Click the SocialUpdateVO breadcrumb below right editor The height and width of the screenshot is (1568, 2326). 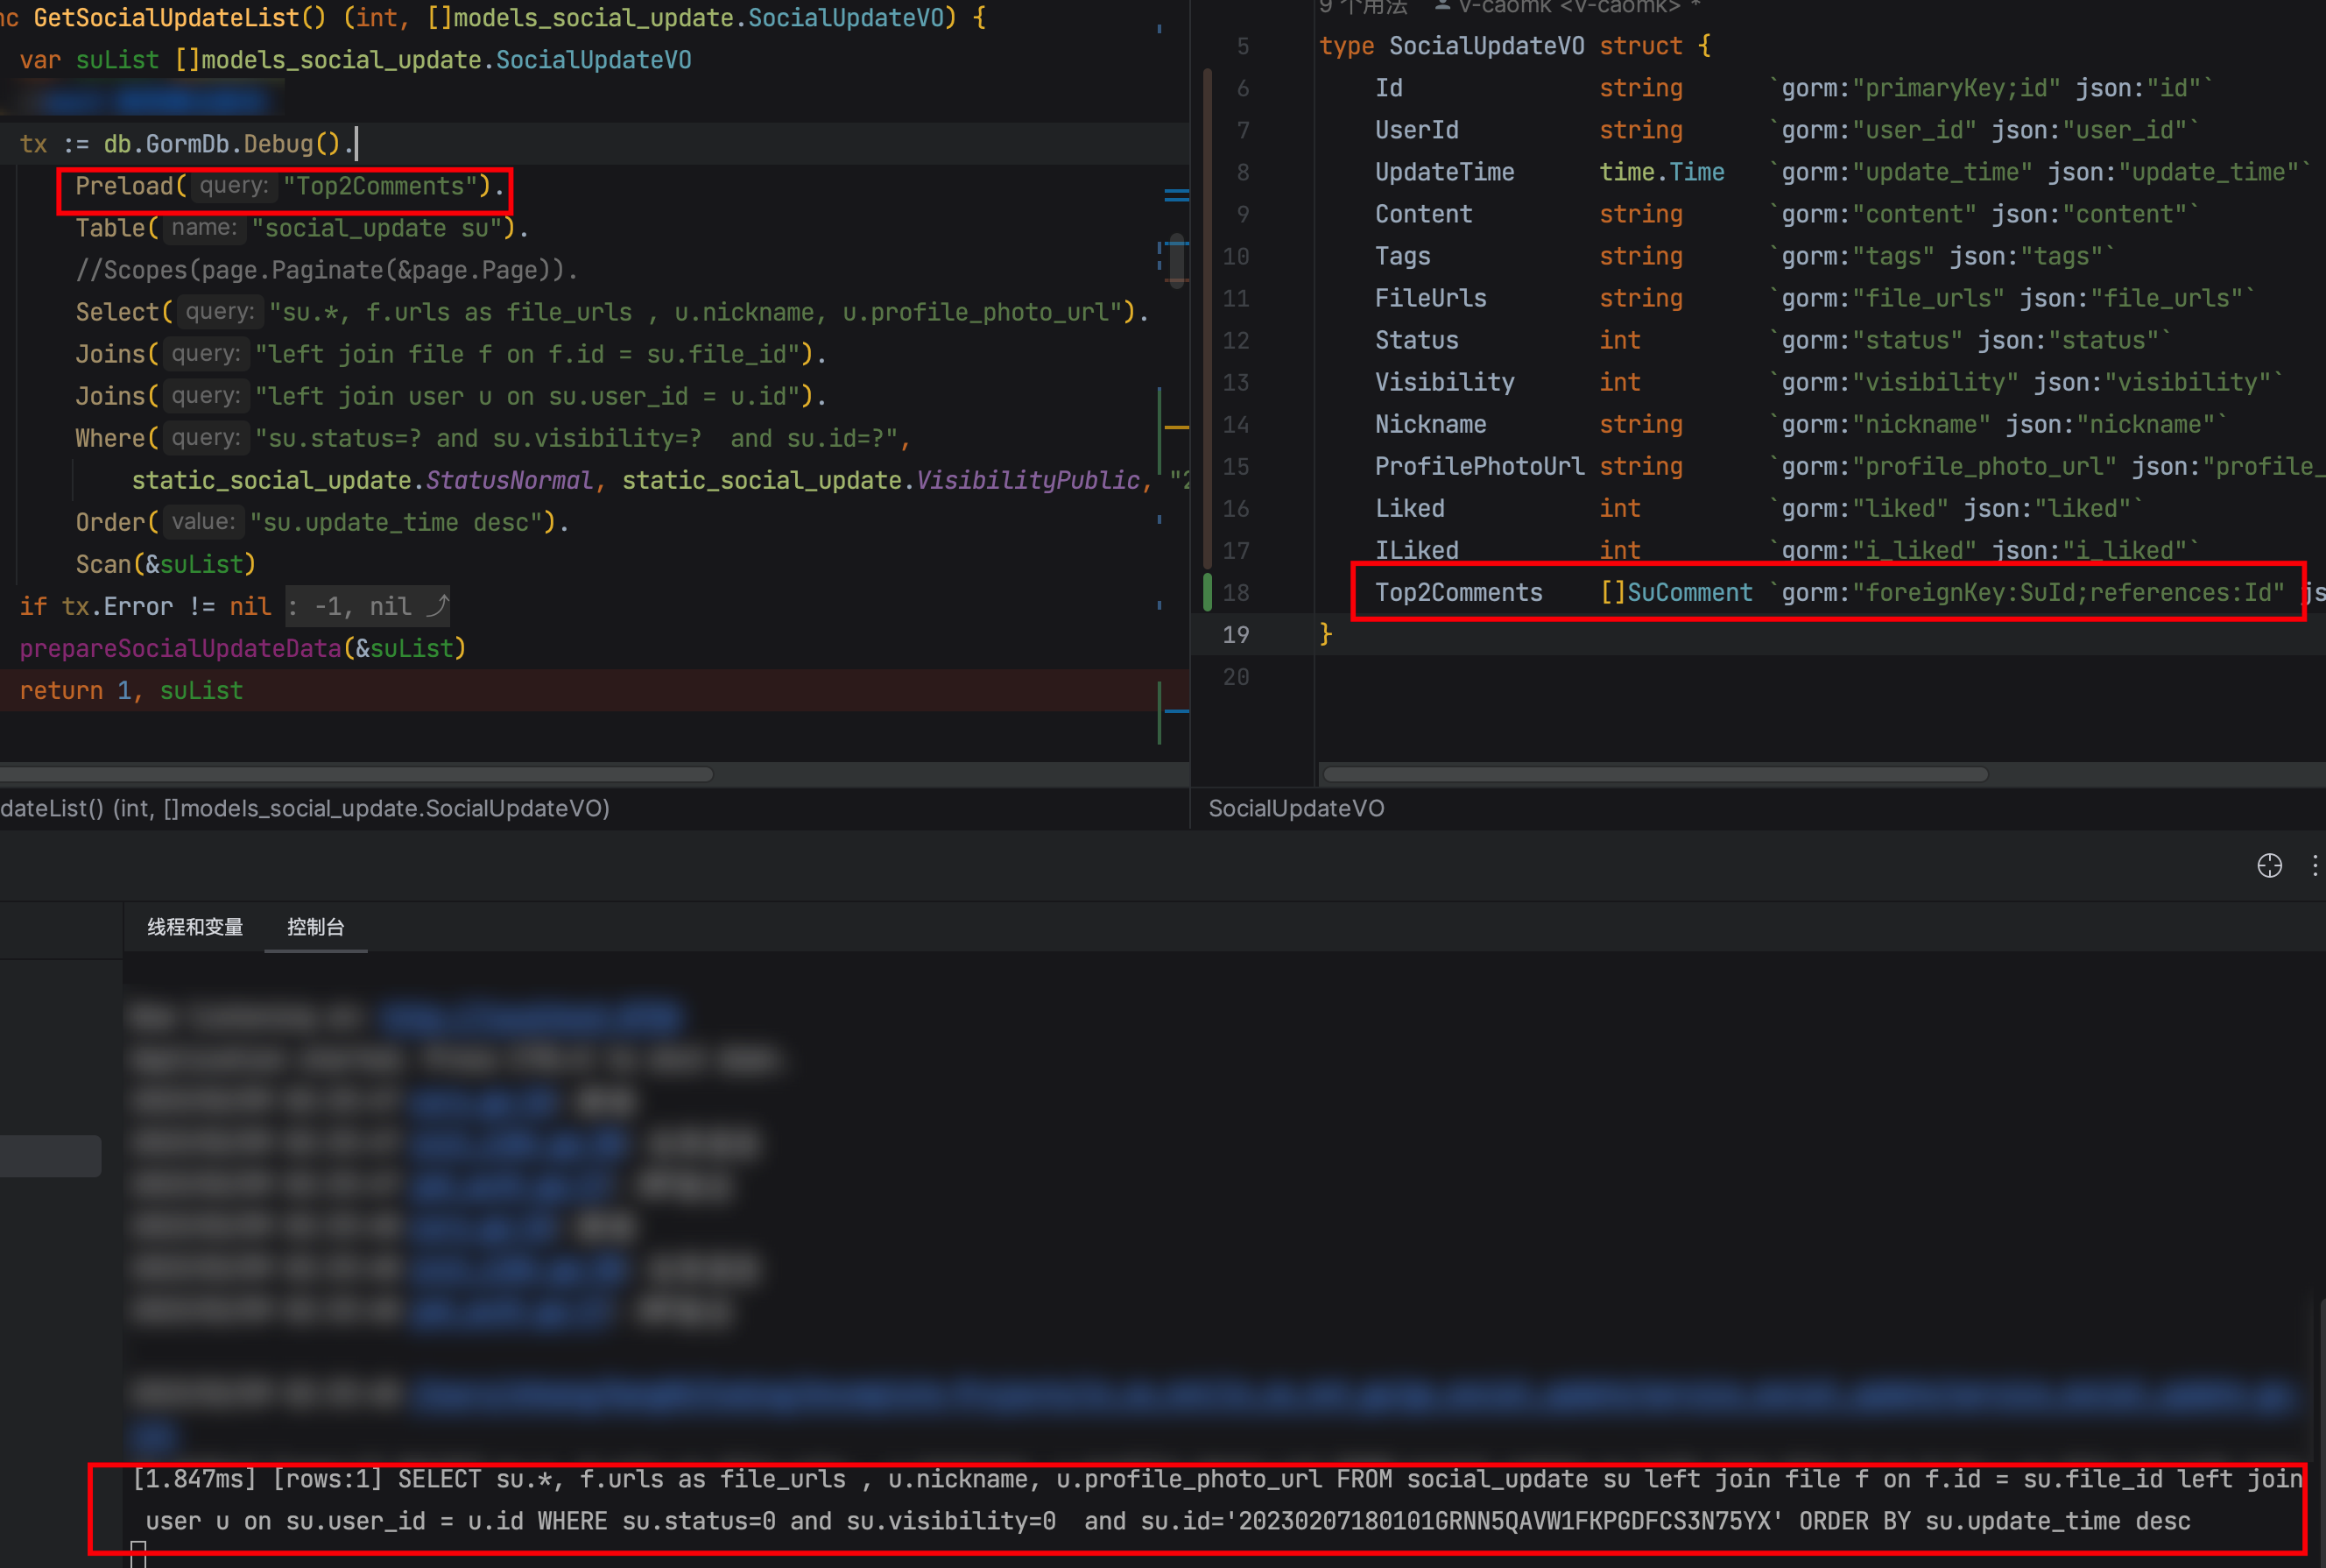tap(1295, 808)
